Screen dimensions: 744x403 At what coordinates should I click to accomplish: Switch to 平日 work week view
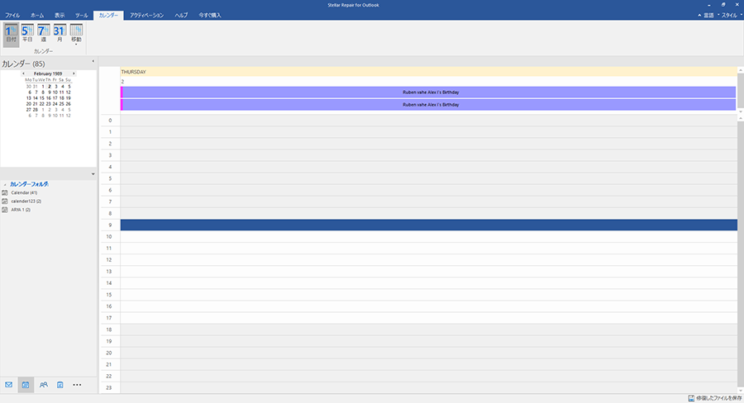coord(27,33)
